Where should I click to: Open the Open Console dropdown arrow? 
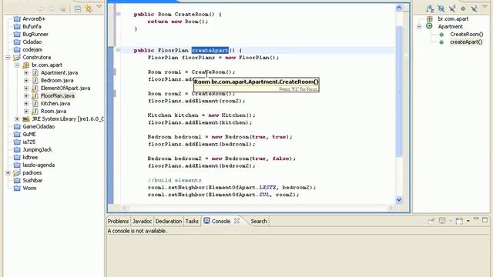[468, 221]
